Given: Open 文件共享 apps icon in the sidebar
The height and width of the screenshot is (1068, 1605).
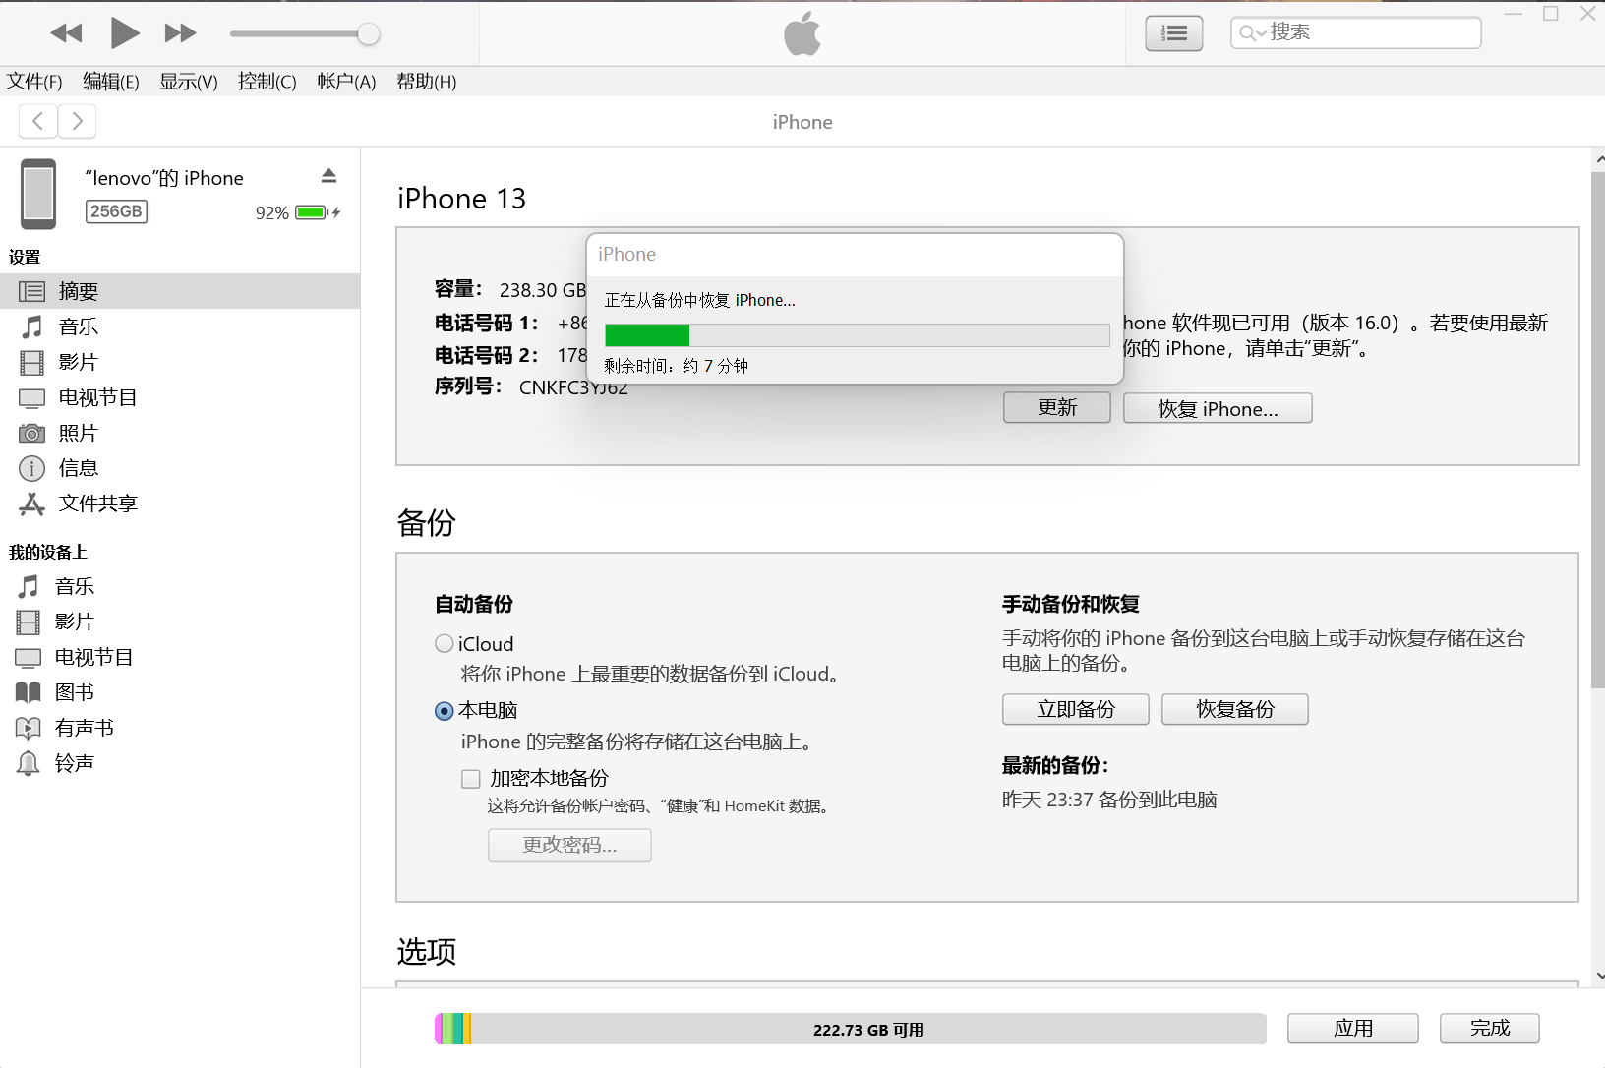Looking at the screenshot, I should pyautogui.click(x=31, y=504).
